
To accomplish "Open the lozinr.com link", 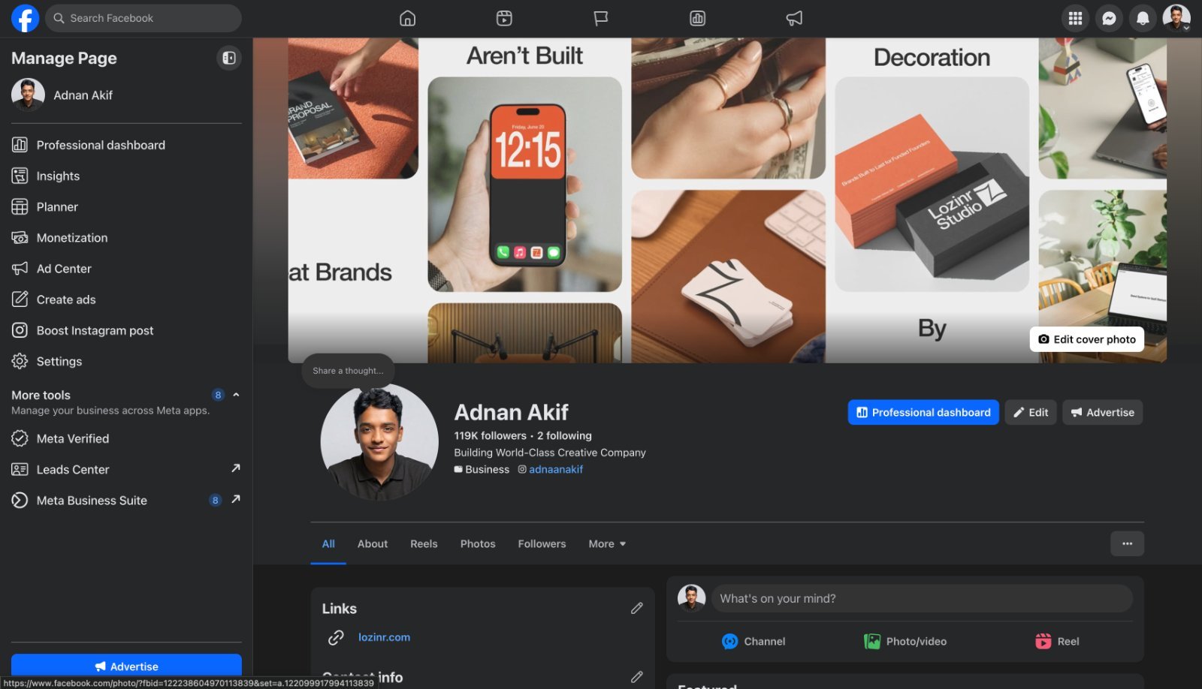I will coord(384,637).
